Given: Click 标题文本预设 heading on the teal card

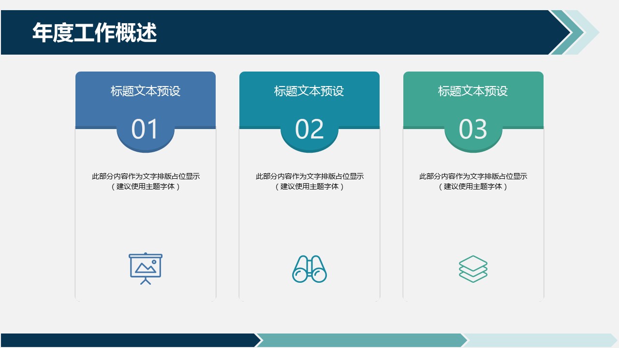Looking at the screenshot, I should [309, 91].
